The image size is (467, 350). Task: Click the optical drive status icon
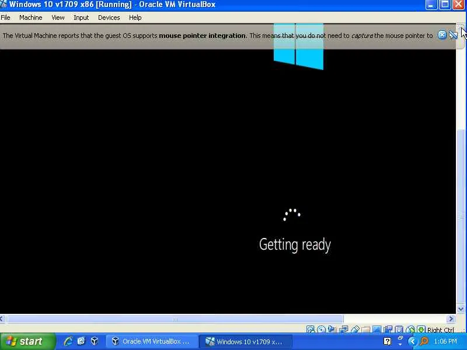321,329
